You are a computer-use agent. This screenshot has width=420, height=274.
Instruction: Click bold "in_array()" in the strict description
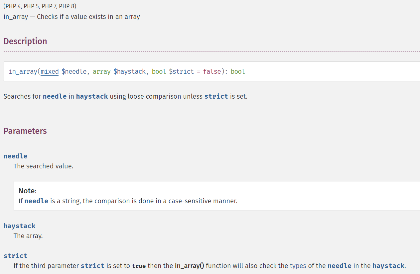tap(189, 266)
